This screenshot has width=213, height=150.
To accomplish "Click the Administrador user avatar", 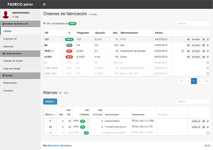I will pyautogui.click(x=6, y=15).
